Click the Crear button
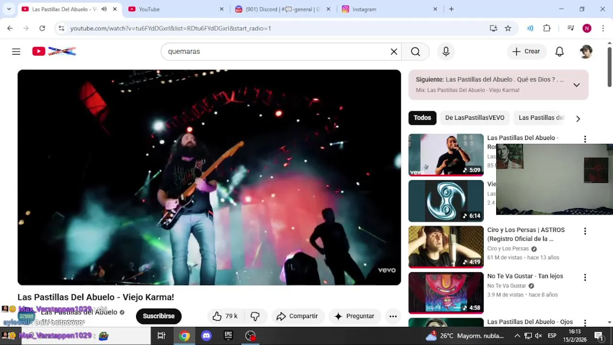The image size is (613, 345). coord(526,52)
